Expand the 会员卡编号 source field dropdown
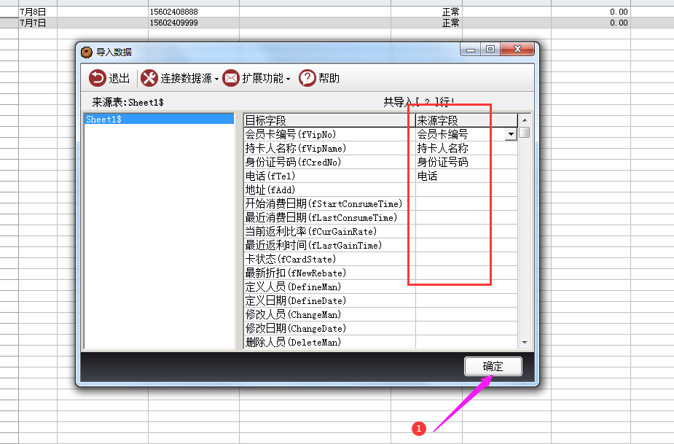This screenshot has width=674, height=444. tap(511, 134)
